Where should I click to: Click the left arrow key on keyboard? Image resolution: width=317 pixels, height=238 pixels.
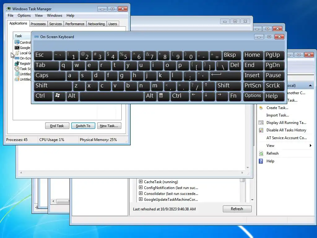[x=196, y=96]
